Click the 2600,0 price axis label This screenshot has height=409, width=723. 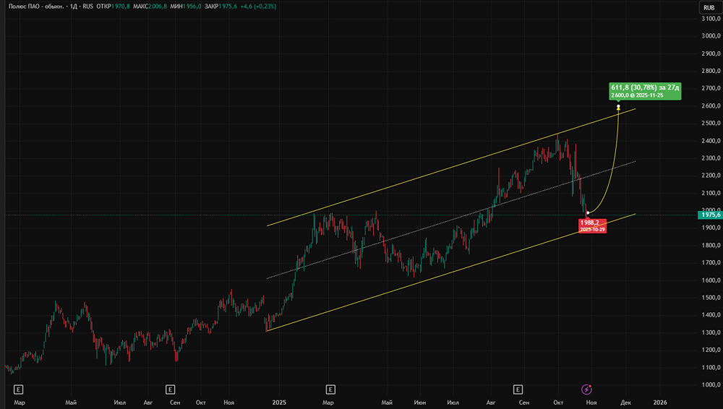click(x=711, y=106)
